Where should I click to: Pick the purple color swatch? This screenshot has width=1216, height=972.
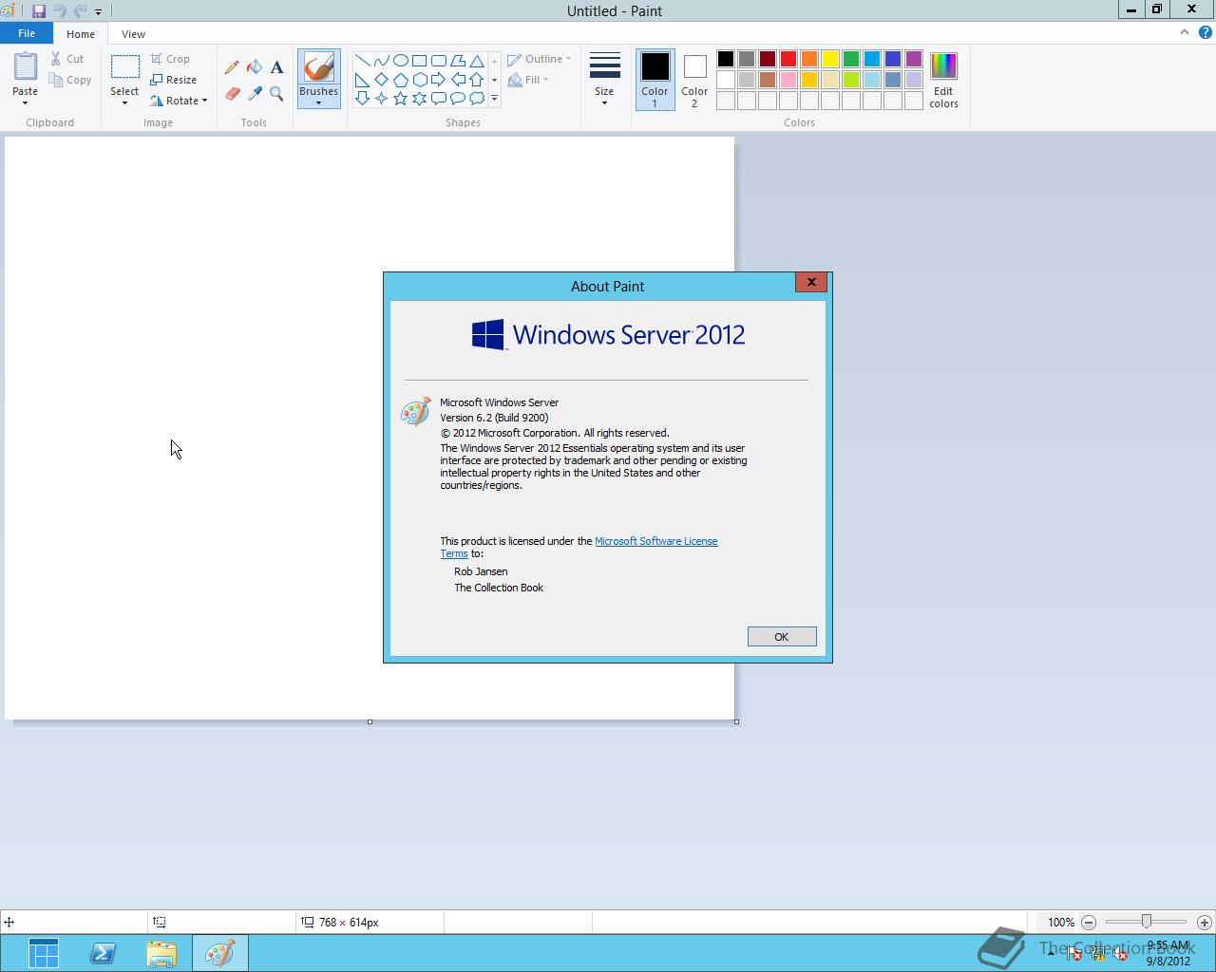point(914,59)
